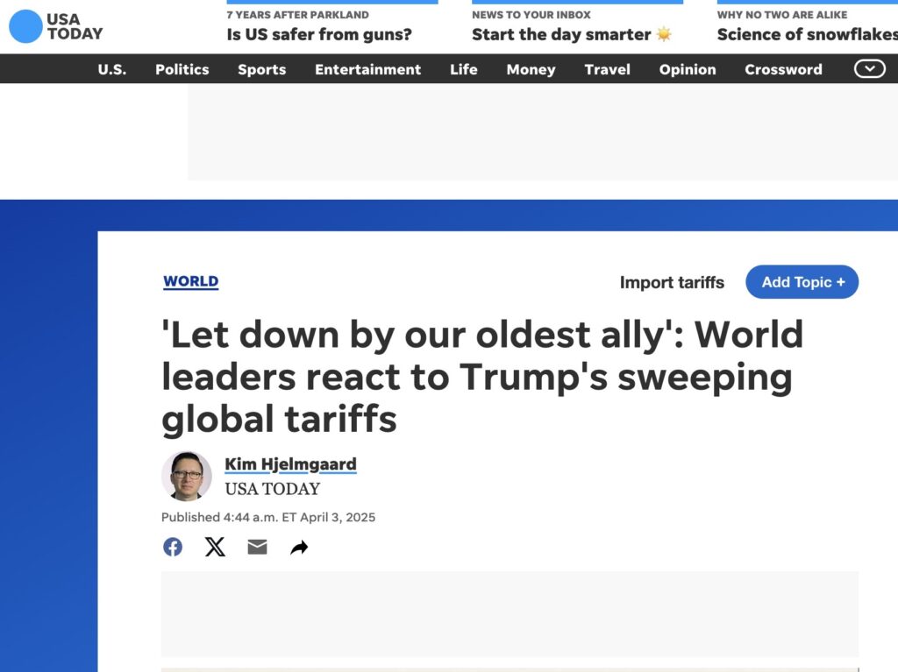Go to the Politics section
The width and height of the screenshot is (898, 672).
point(182,69)
